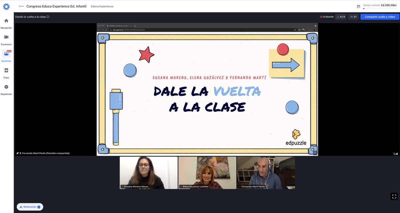Click the Tiempo restante countdown text
The width and height of the screenshot is (400, 213).
click(x=380, y=5)
